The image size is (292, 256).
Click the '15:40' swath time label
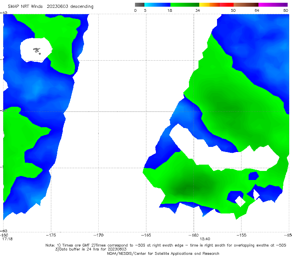[205, 239]
